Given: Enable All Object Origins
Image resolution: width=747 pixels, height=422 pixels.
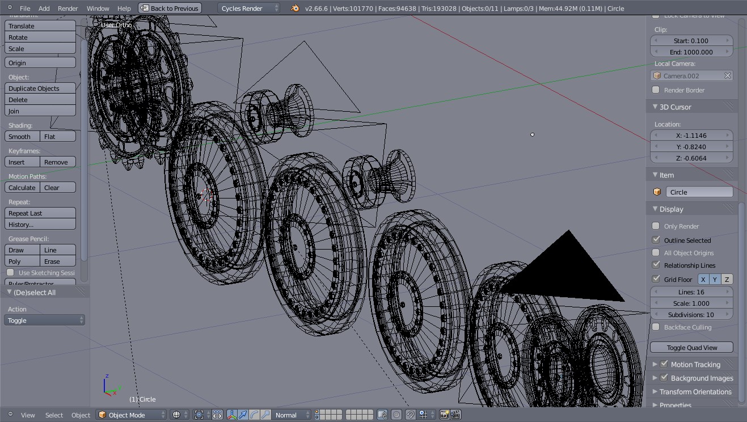Looking at the screenshot, I should (x=656, y=252).
